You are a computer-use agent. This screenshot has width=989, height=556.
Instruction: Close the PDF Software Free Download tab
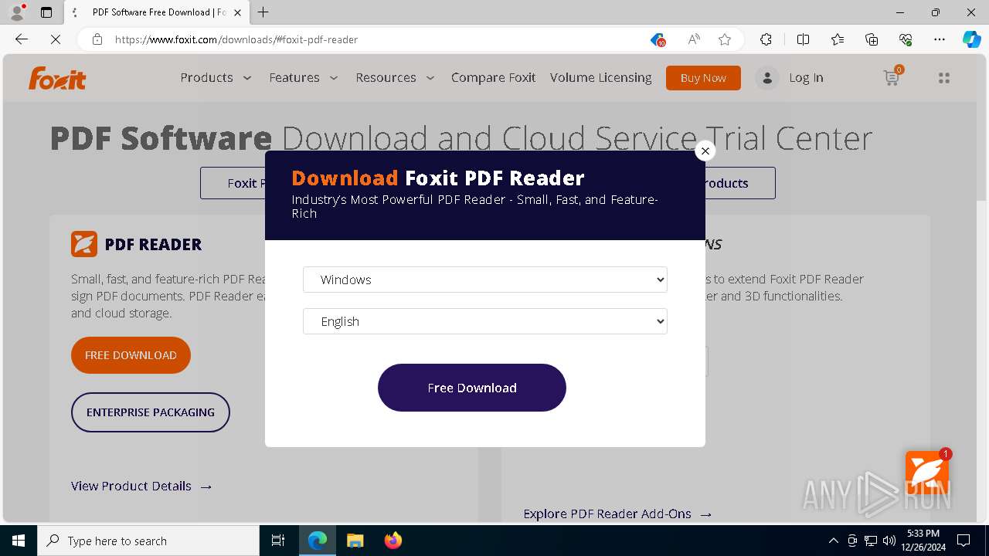[238, 12]
